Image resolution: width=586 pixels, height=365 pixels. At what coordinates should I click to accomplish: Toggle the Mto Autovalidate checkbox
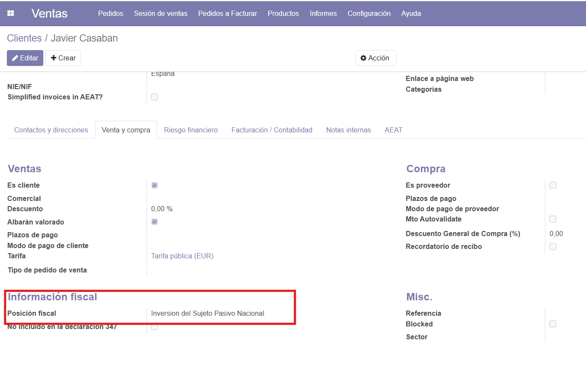tap(553, 219)
